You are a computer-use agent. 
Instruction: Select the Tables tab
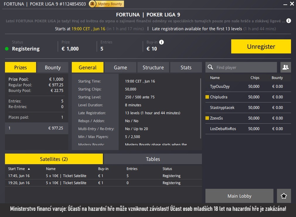153,159
